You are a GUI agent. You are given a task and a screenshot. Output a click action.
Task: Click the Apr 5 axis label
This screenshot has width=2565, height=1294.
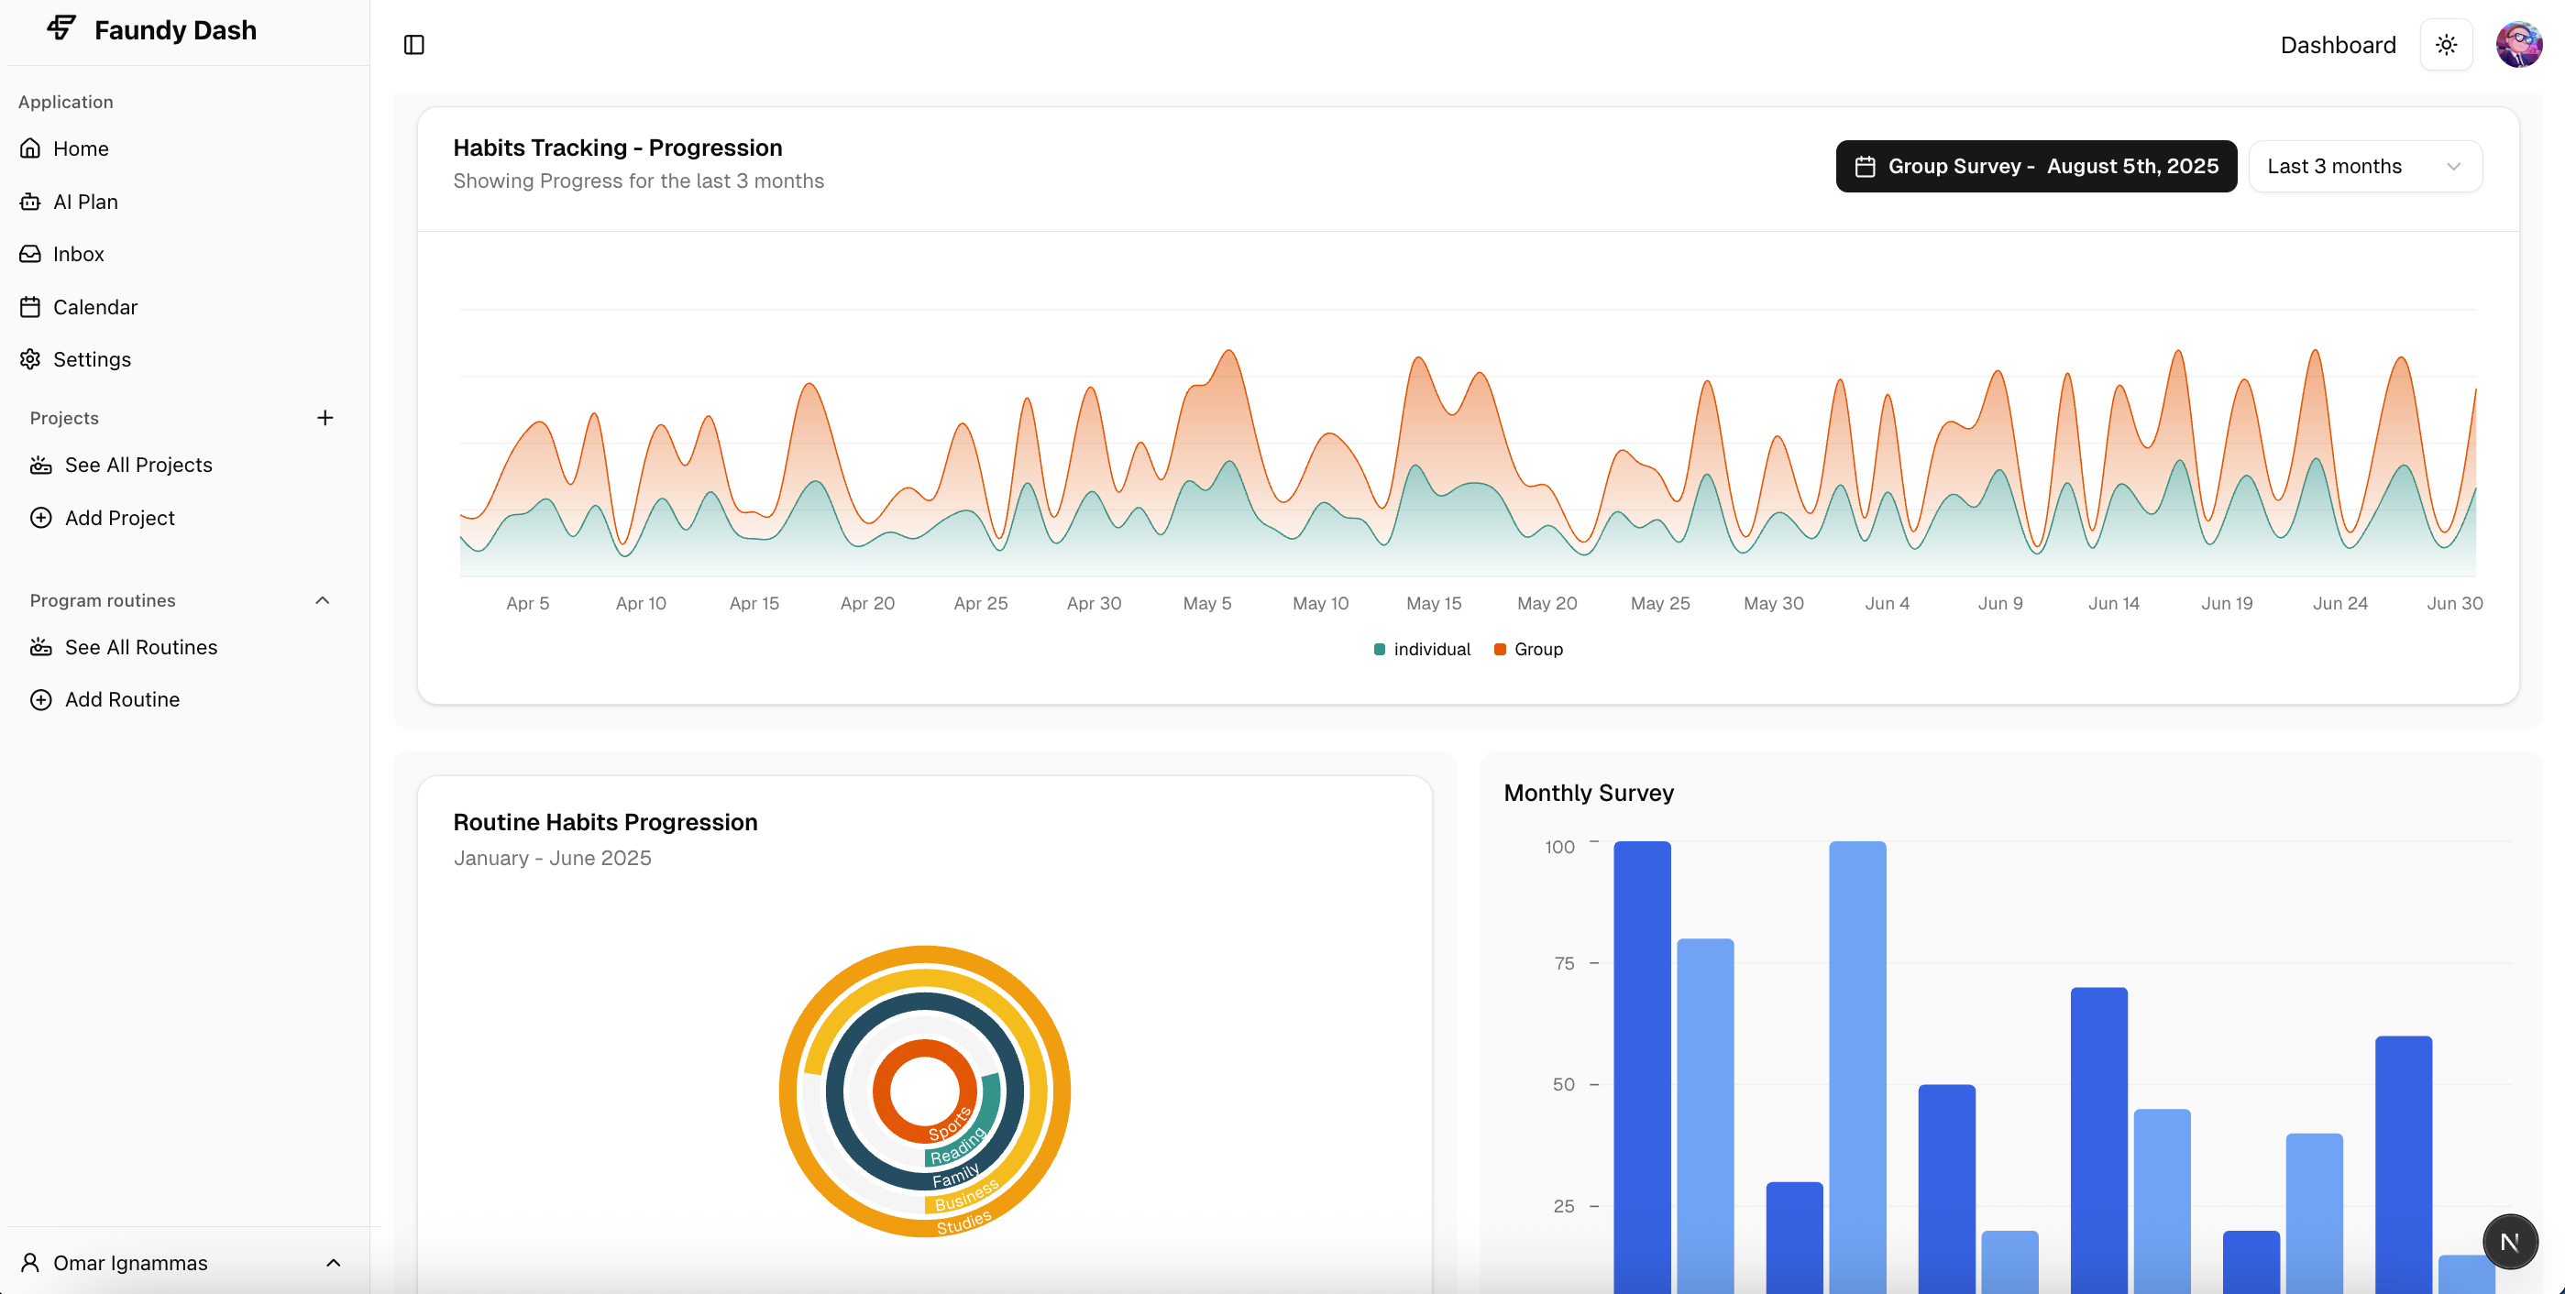click(527, 603)
